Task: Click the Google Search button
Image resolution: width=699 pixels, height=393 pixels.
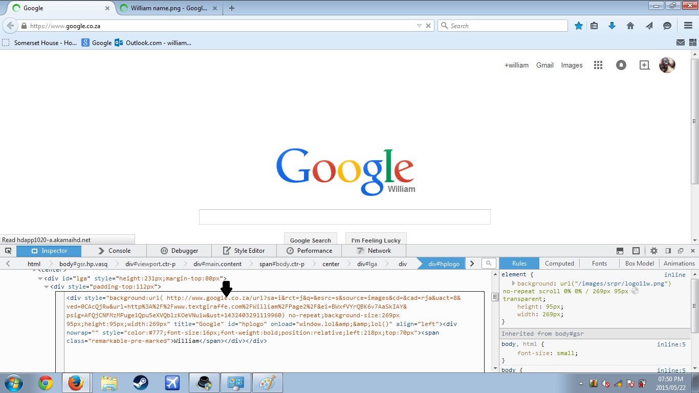Action: click(310, 240)
